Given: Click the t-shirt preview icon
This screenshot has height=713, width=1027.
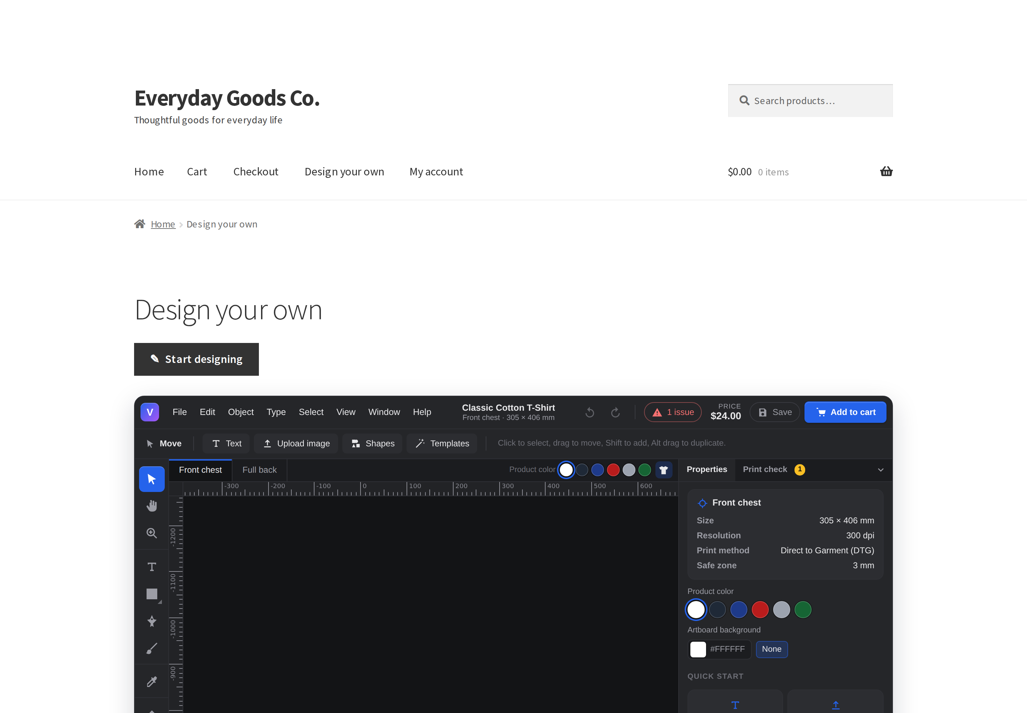Looking at the screenshot, I should coord(664,470).
